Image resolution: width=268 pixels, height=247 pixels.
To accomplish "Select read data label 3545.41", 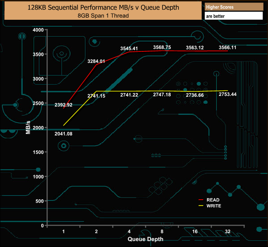I will pos(129,49).
